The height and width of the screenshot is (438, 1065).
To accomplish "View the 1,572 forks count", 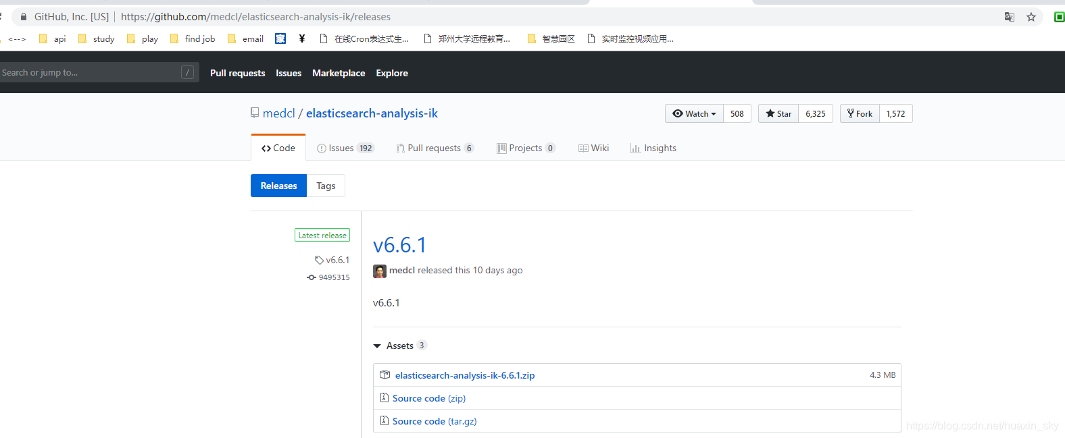I will tap(896, 113).
